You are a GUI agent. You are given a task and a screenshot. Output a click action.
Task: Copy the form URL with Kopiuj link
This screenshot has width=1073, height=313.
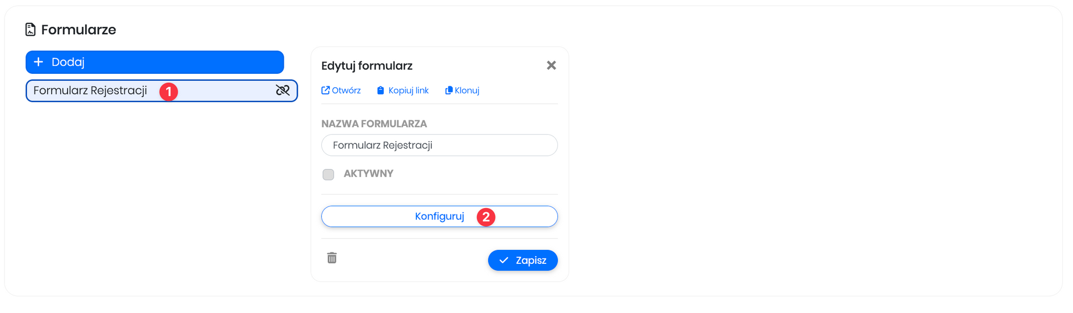[408, 90]
